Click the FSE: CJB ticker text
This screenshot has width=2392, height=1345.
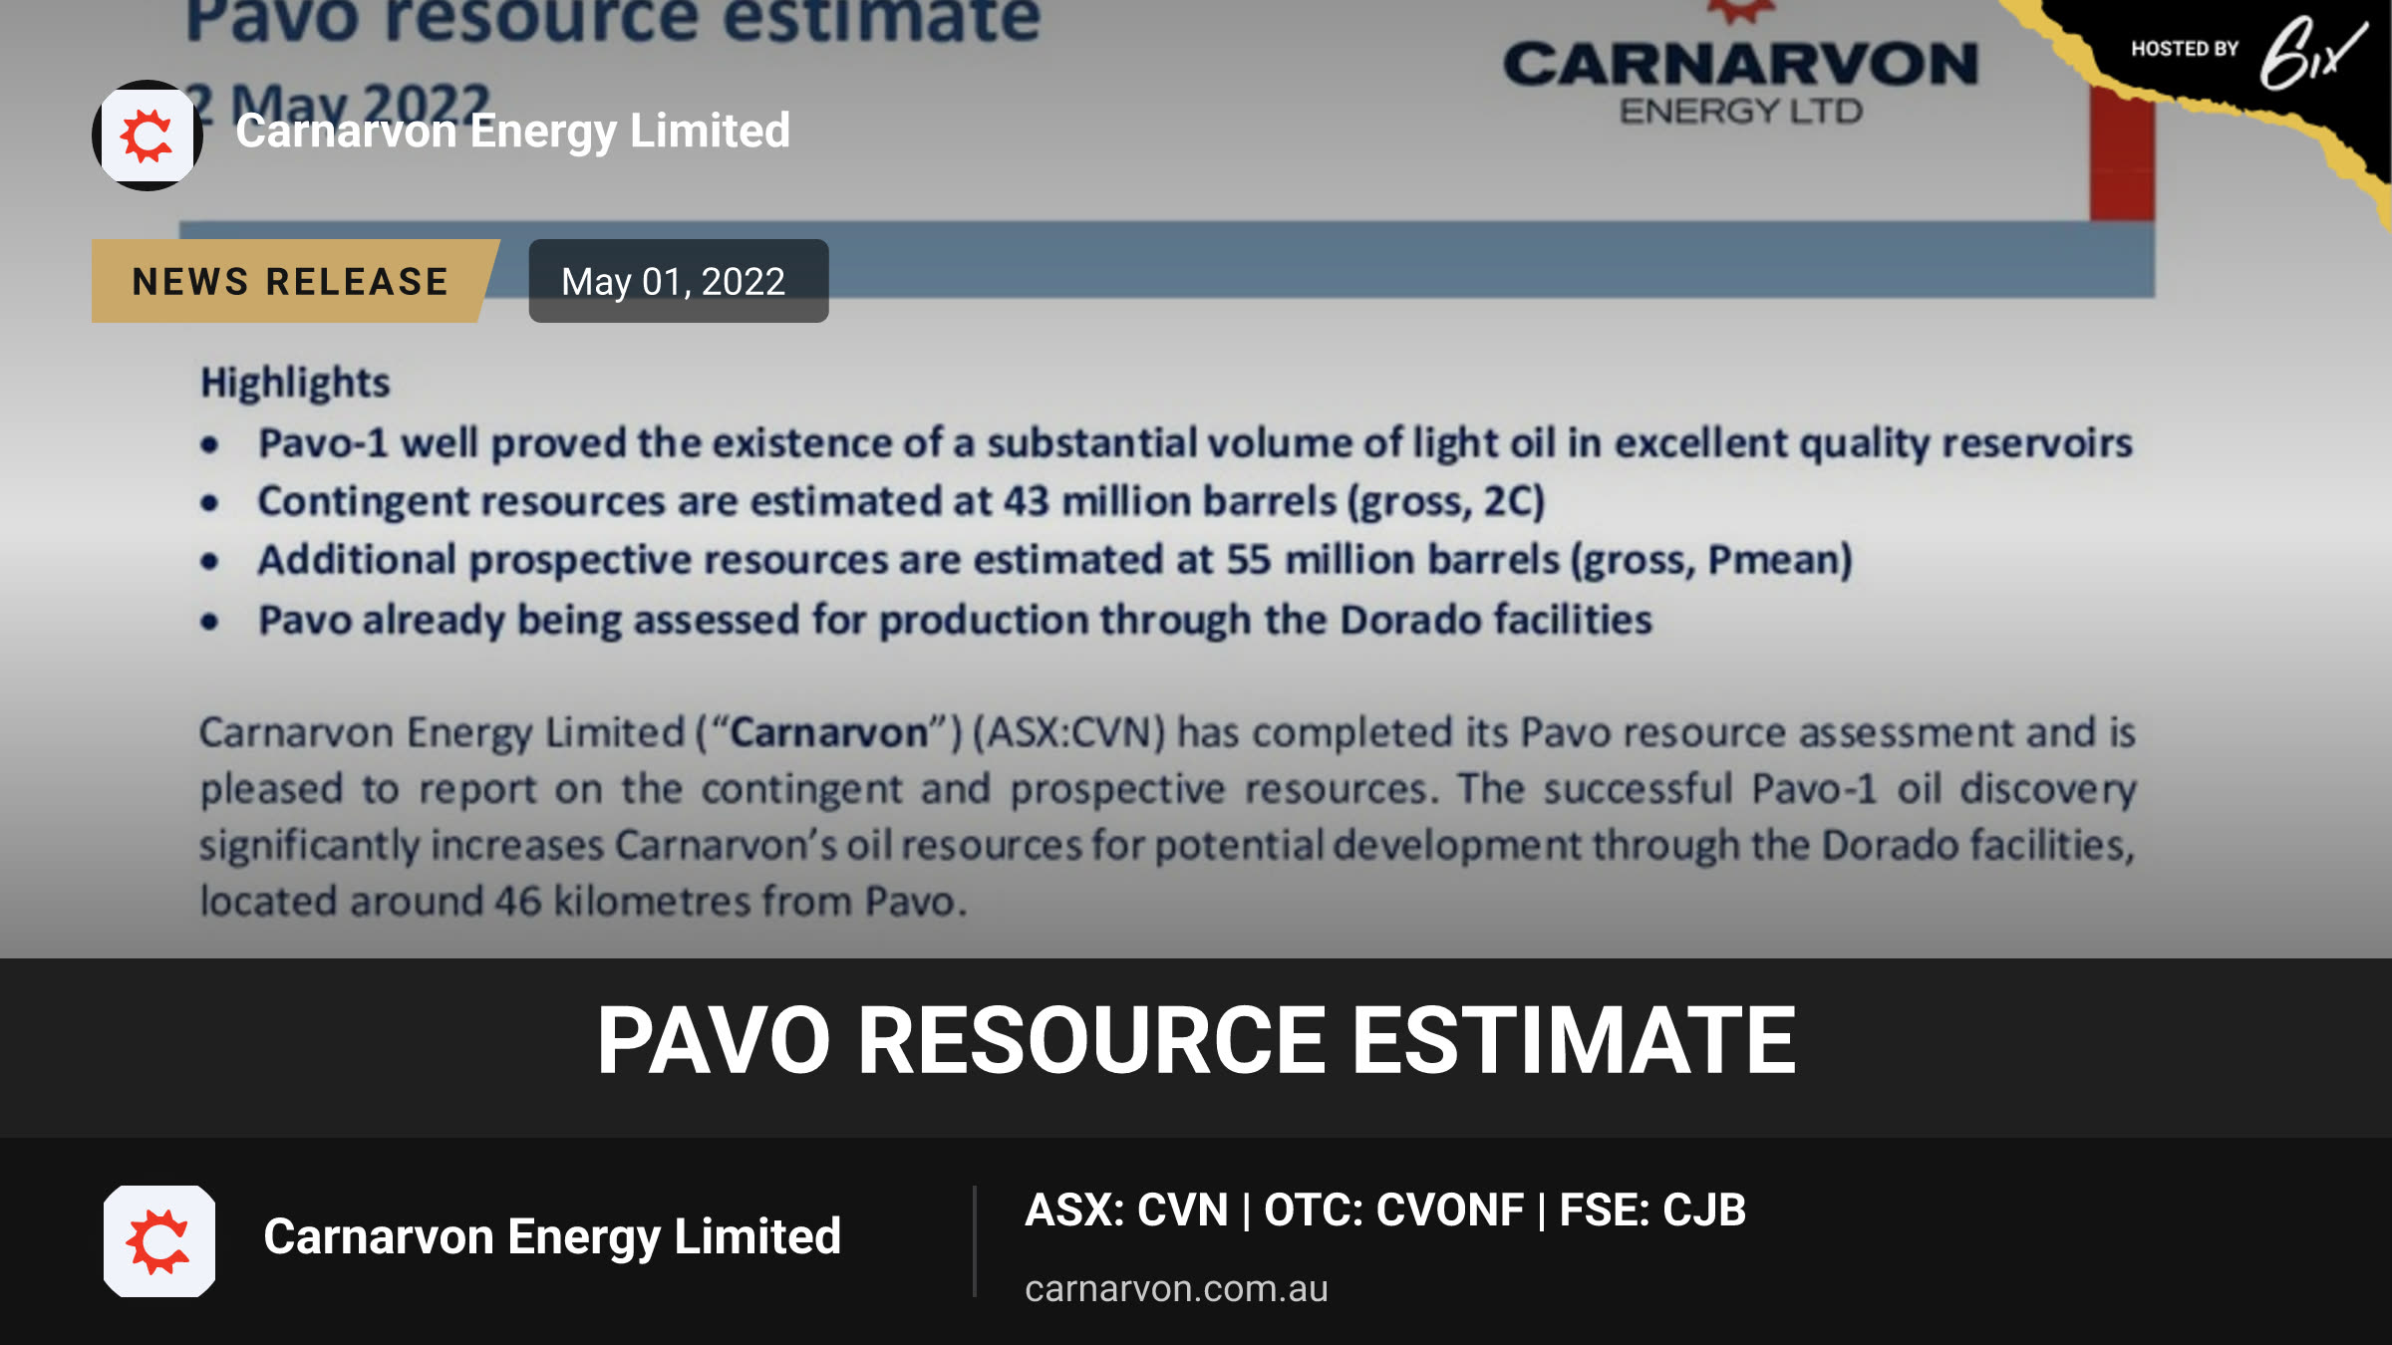coord(1652,1210)
